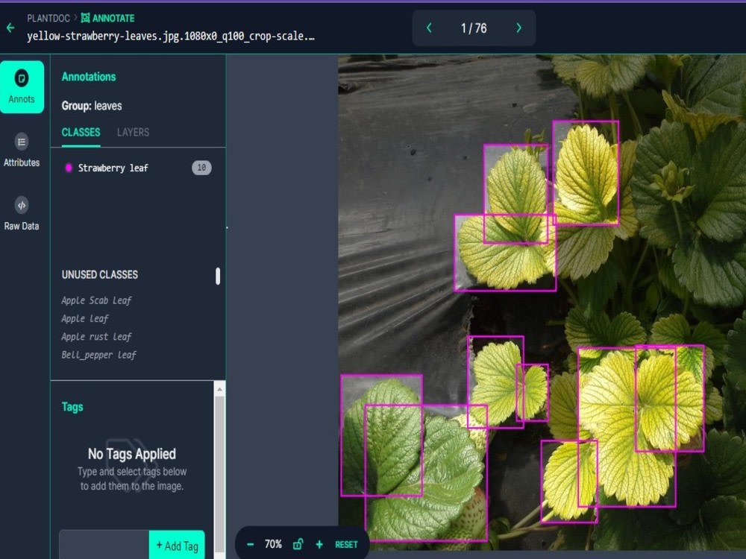The height and width of the screenshot is (559, 746).
Task: Click the Strawberry leaf class color indicator
Action: point(70,168)
